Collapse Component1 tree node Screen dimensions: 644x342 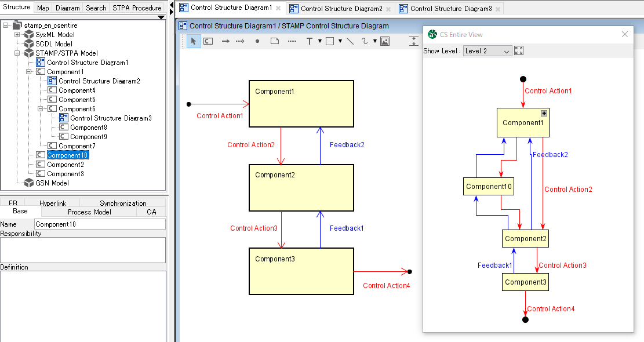click(x=29, y=71)
